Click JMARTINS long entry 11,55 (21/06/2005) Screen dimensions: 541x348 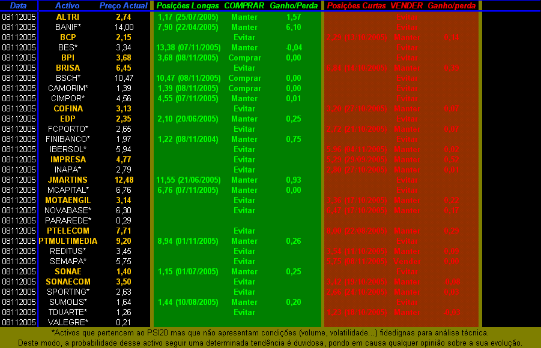click(188, 180)
